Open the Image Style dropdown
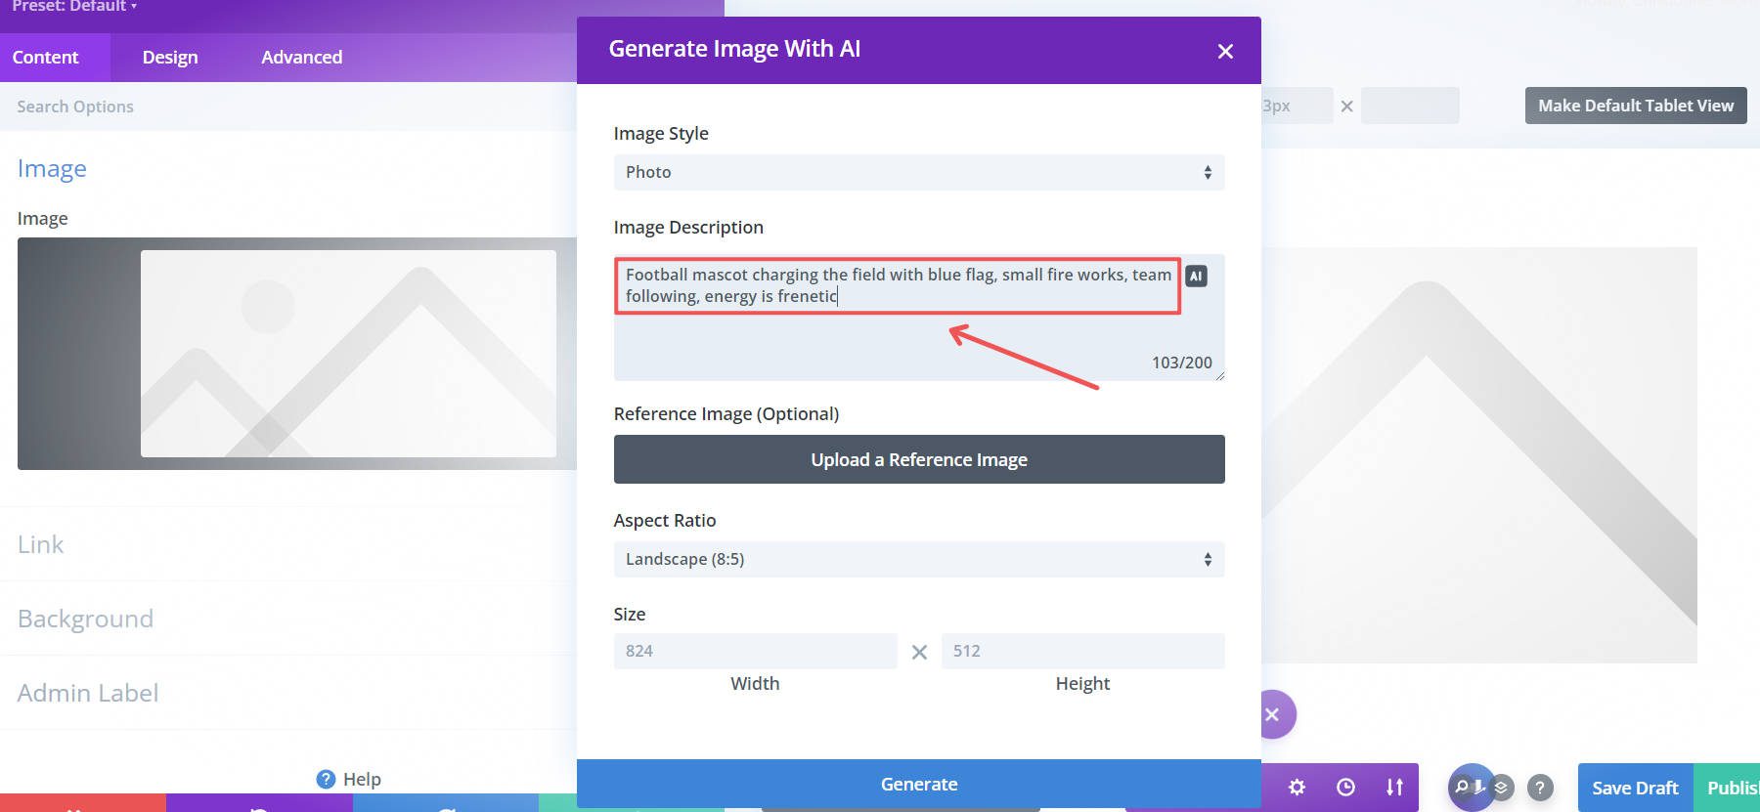Viewport: 1760px width, 812px height. pos(919,172)
